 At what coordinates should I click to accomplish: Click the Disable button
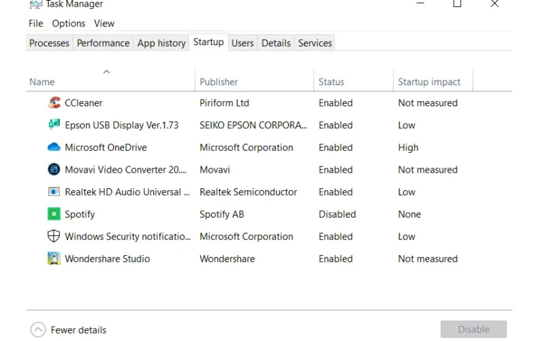click(x=473, y=329)
